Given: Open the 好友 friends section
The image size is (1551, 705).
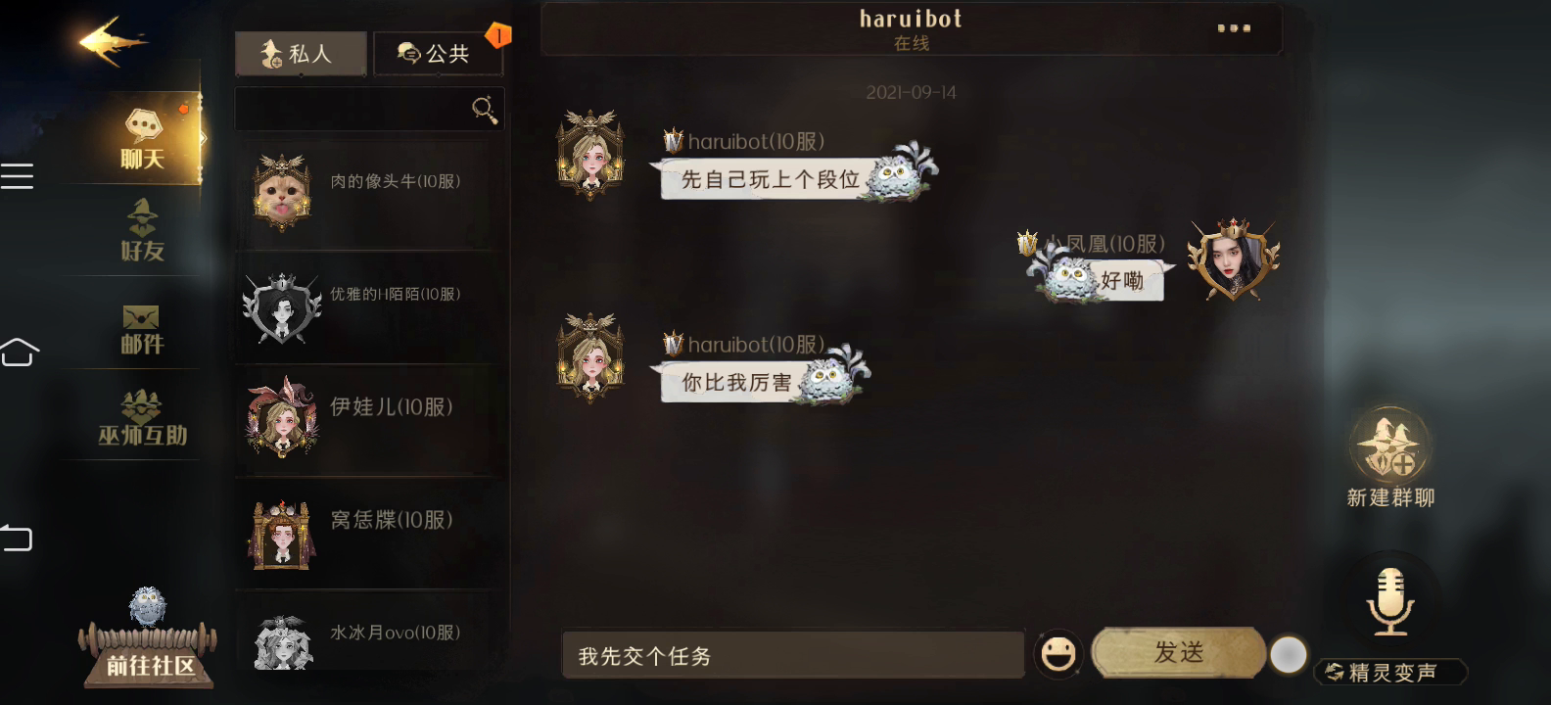Looking at the screenshot, I should pyautogui.click(x=142, y=231).
